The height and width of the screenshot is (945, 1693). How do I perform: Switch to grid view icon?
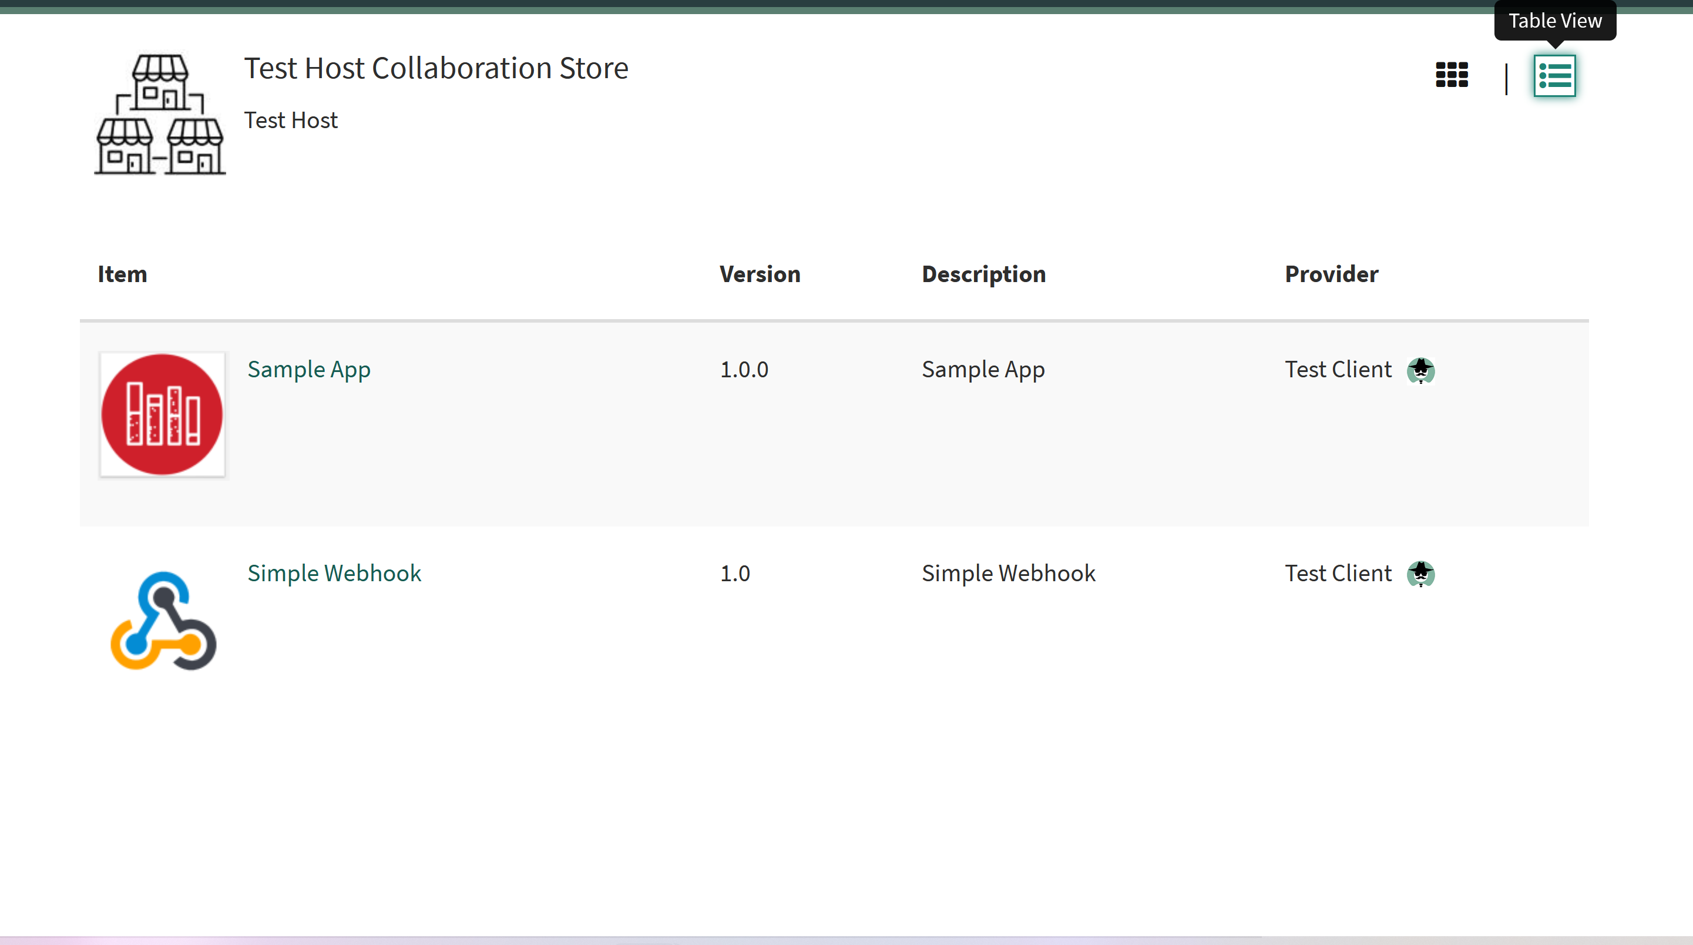pos(1451,75)
